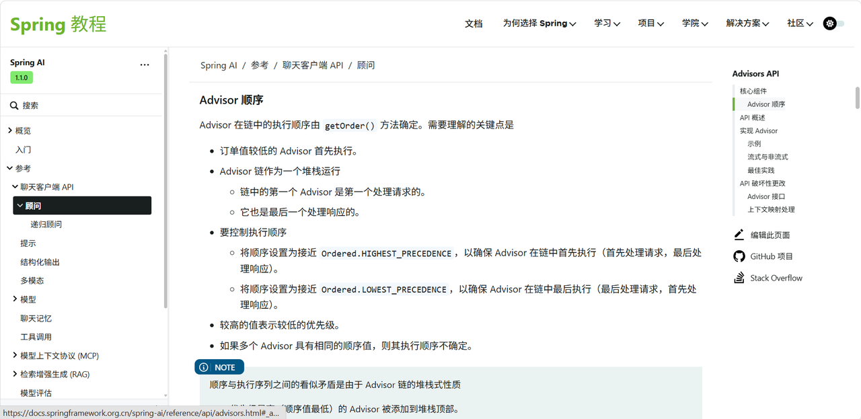The height and width of the screenshot is (419, 861).
Task: Click 参考 in the breadcrumb
Action: [260, 65]
